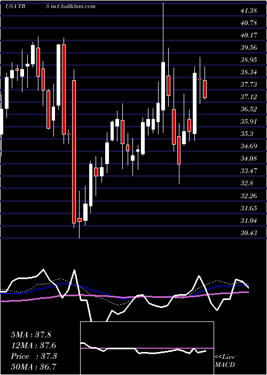267x375 pixels.
Task: Click the 35.3 price axis label
Action: [x=247, y=134]
